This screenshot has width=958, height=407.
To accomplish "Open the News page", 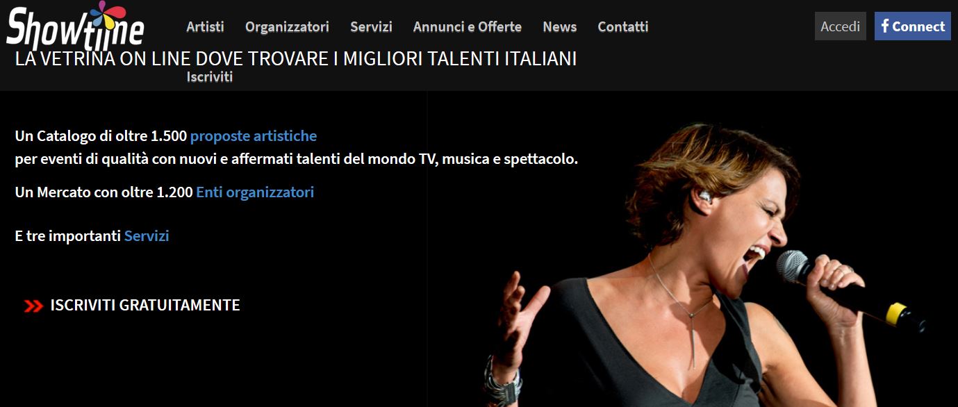I will tap(559, 26).
